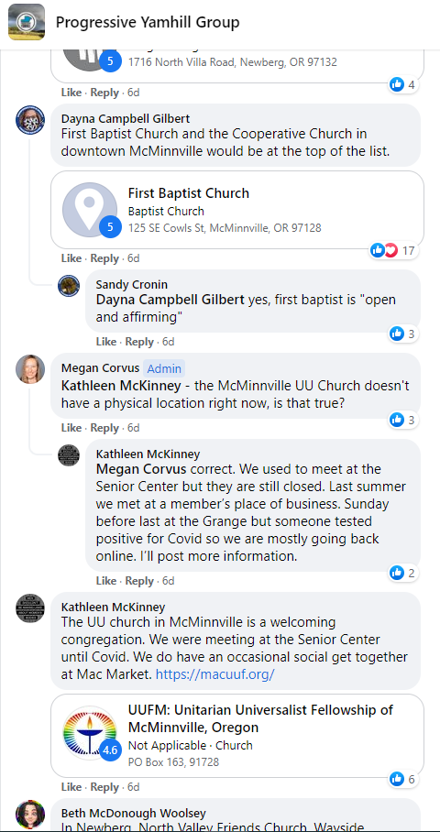
Task: Reply to Megan Corvus's comment
Action: pyautogui.click(x=104, y=428)
